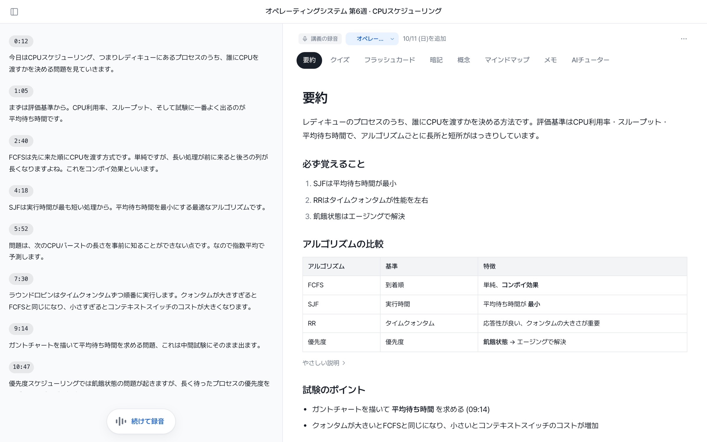Click list item SJFは平均待ち時間が最小
The image size is (707, 442).
tap(355, 184)
